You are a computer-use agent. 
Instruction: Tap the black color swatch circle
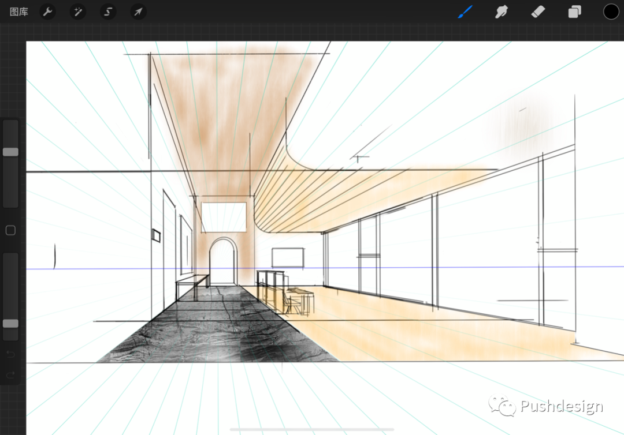pyautogui.click(x=611, y=12)
